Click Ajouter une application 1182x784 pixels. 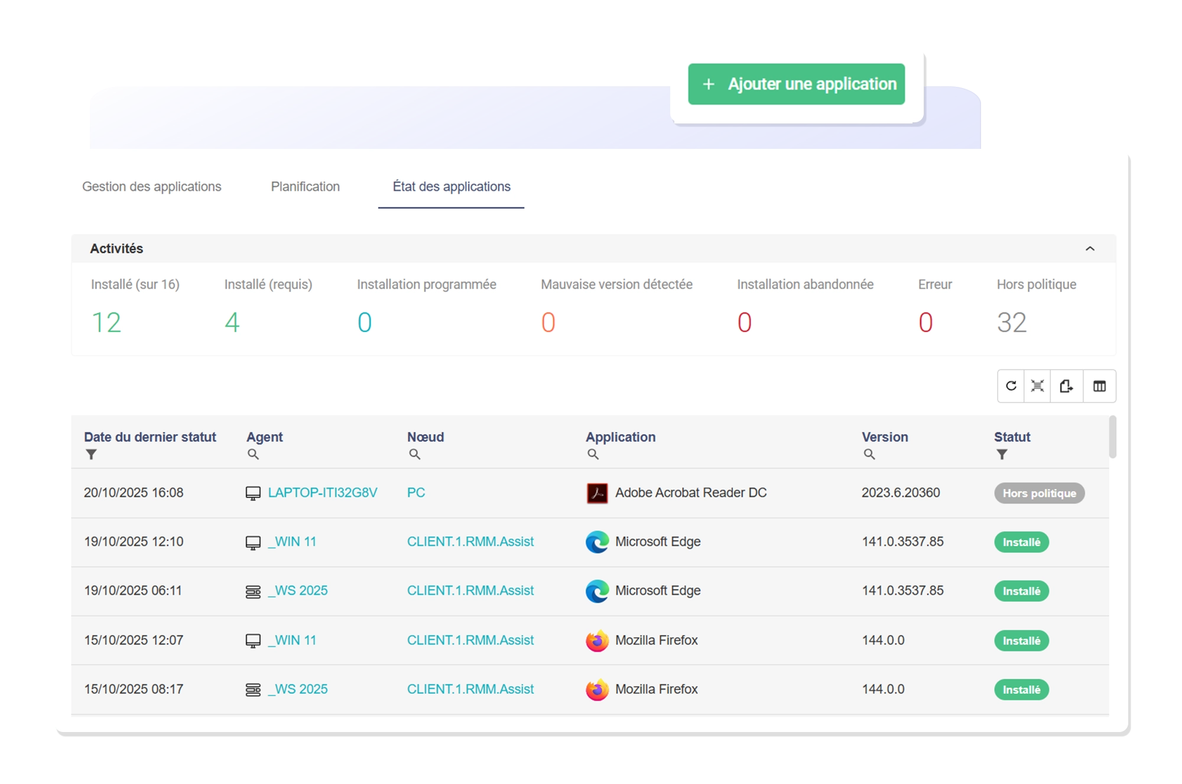pos(796,84)
